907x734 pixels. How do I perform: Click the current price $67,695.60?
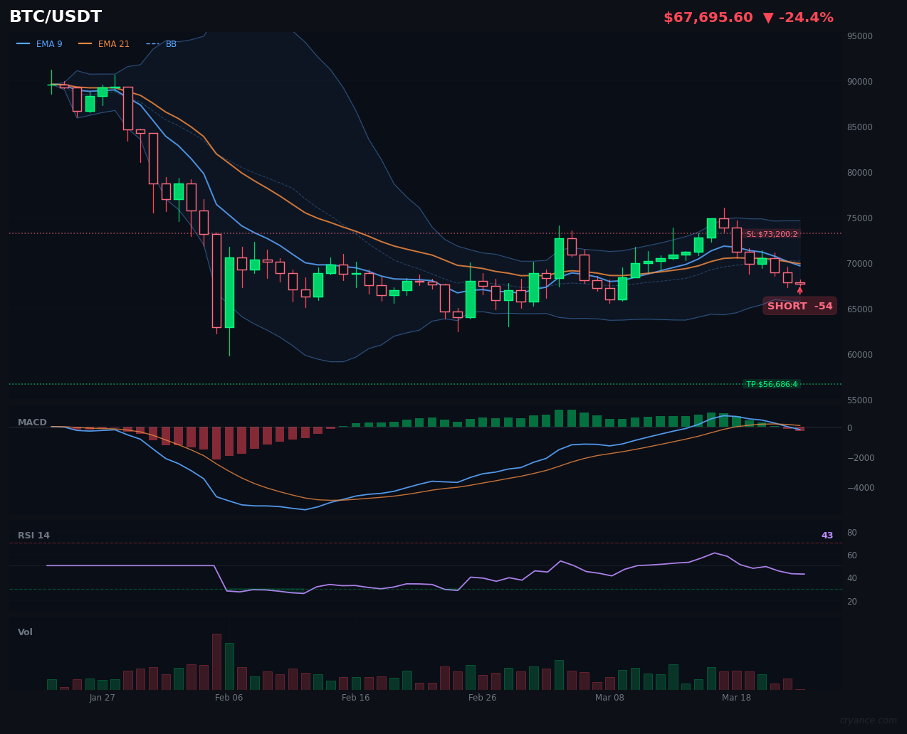[708, 17]
